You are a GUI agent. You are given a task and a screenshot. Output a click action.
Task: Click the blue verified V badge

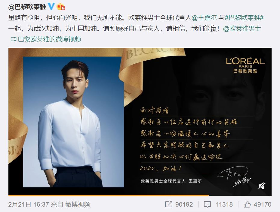[51, 7]
